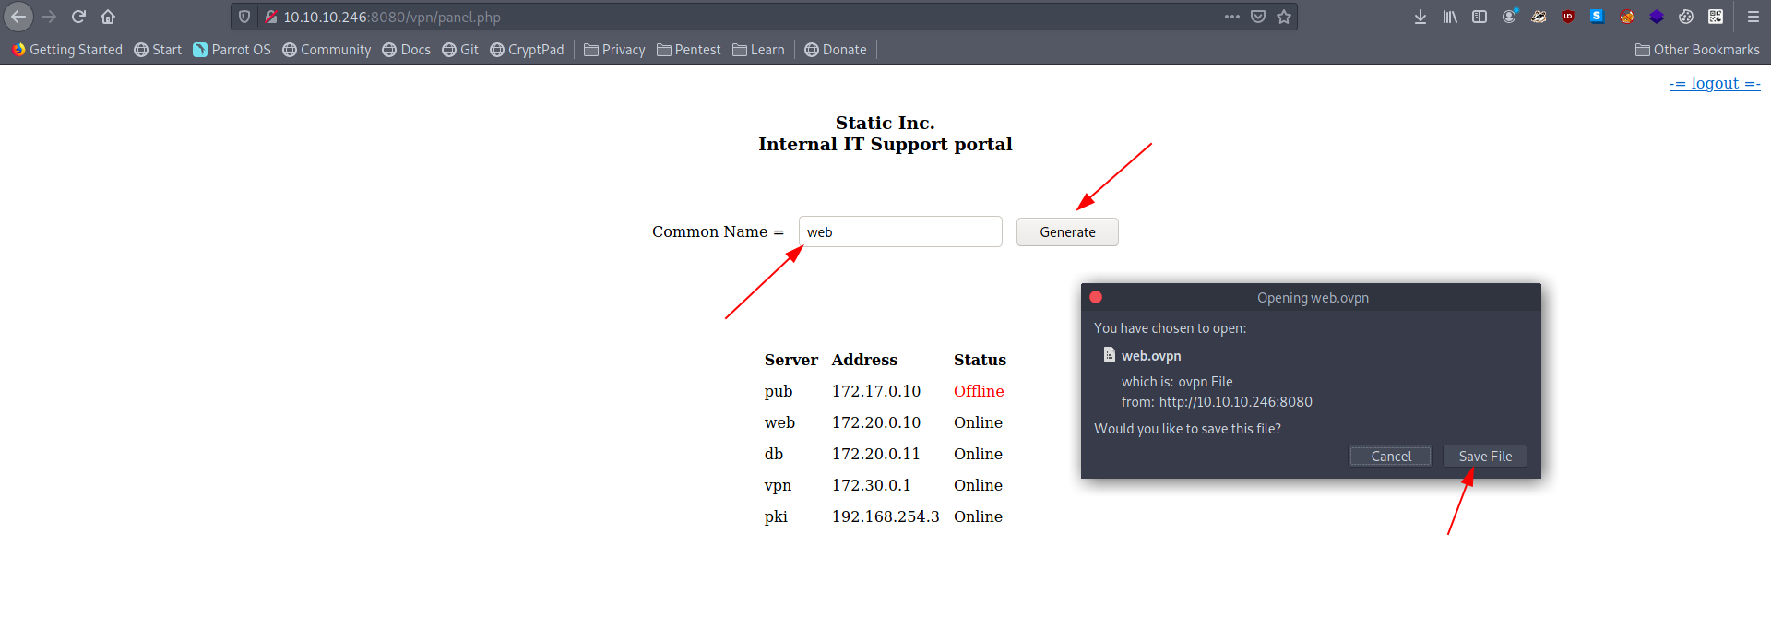Open the Firefox hamburger menu
This screenshot has height=617, width=1771.
(1753, 17)
